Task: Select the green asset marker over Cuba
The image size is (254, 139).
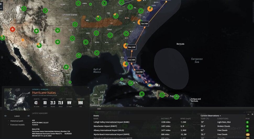Action: tap(131, 83)
